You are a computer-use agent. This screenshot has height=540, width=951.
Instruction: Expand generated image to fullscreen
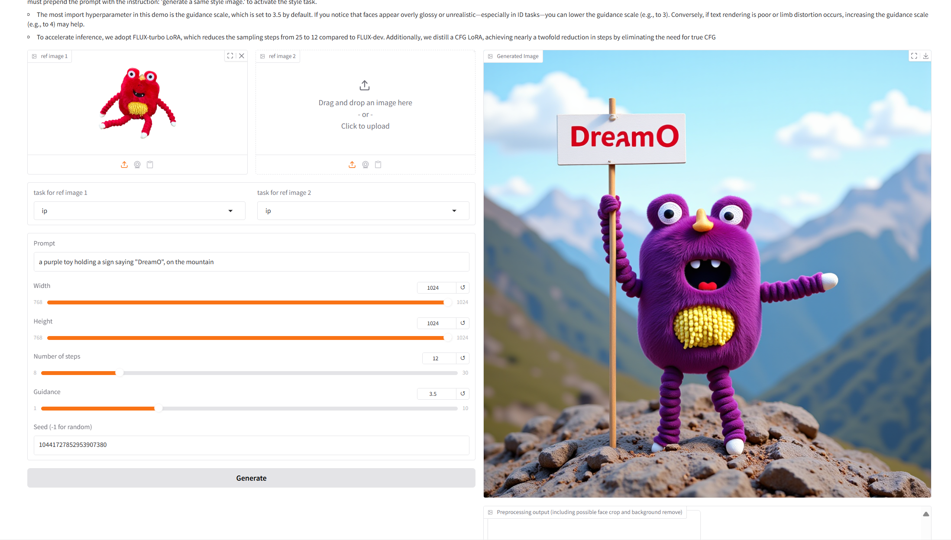914,56
